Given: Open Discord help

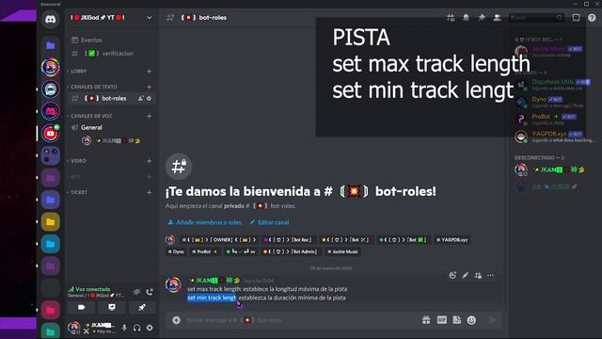Looking at the screenshot, I should point(592,18).
